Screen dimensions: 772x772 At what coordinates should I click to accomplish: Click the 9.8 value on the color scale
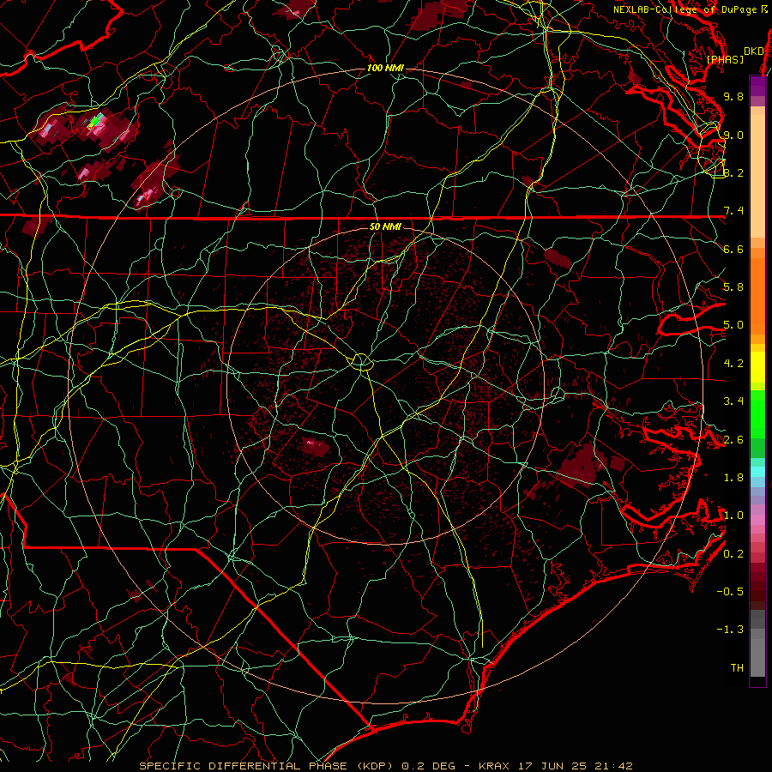point(733,96)
